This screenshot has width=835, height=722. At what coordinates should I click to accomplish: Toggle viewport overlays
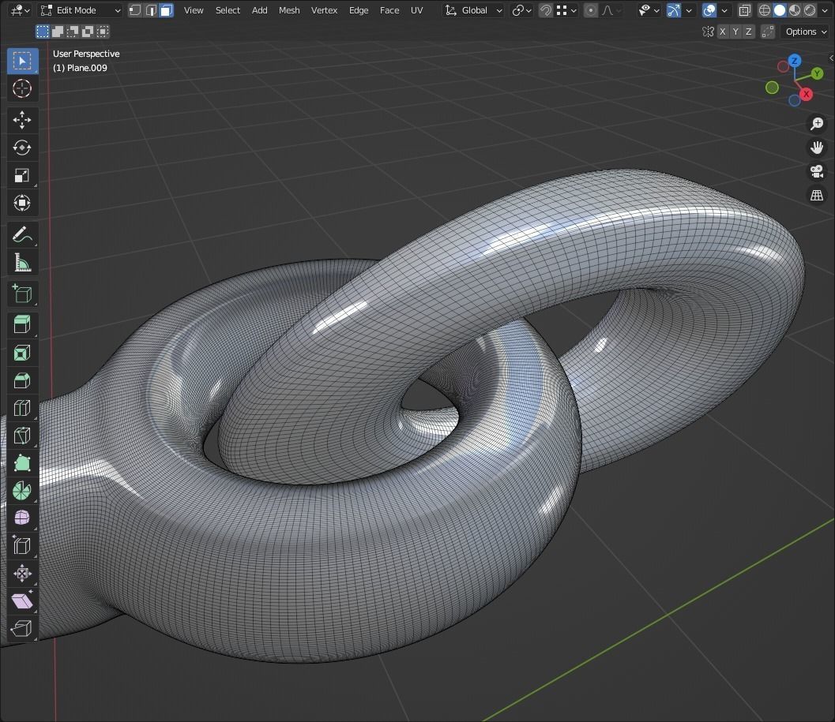click(x=709, y=10)
